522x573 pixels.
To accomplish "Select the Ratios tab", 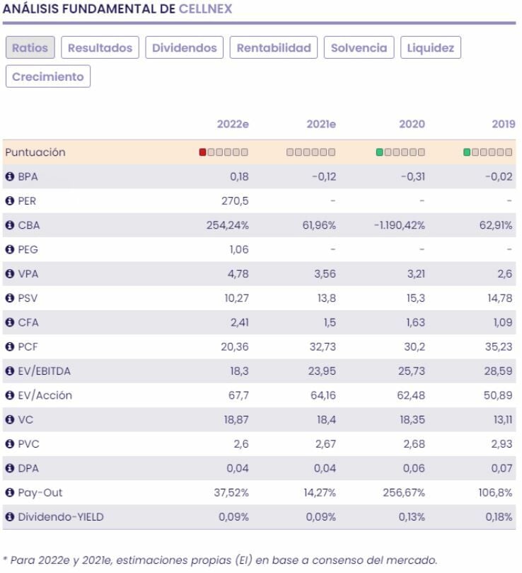I will coord(30,48).
